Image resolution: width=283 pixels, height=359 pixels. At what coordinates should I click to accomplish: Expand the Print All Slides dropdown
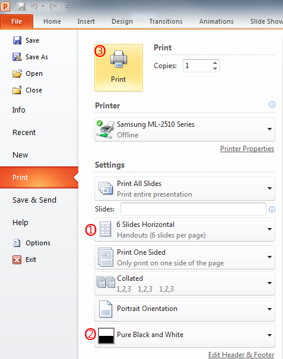[185, 188]
